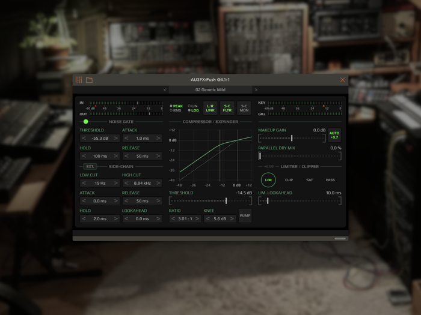The width and height of the screenshot is (421, 315).
Task: Decrease Knee 5.6 dB
Action: [x=207, y=218]
